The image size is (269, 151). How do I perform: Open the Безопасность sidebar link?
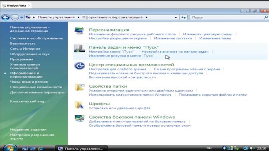tap(23, 44)
